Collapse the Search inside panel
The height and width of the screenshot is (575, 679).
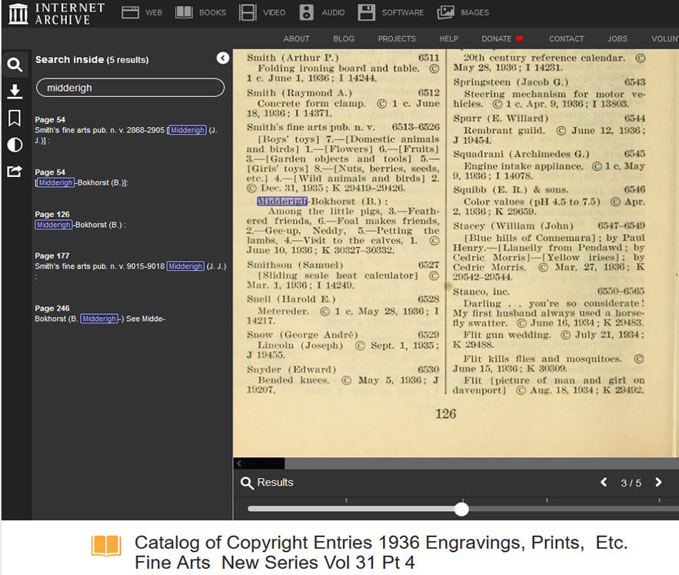(x=223, y=59)
